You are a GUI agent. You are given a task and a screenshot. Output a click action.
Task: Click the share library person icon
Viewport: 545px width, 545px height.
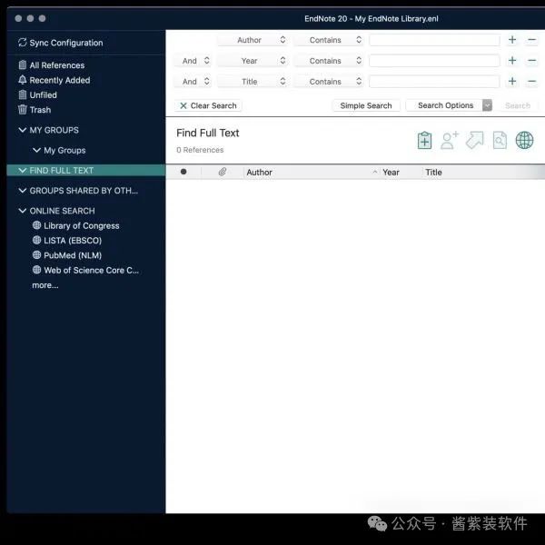(450, 141)
